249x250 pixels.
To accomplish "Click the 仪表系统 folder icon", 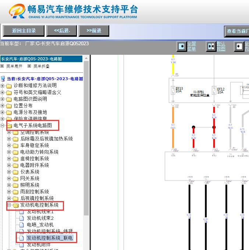I will pyautogui.click(x=15, y=172).
